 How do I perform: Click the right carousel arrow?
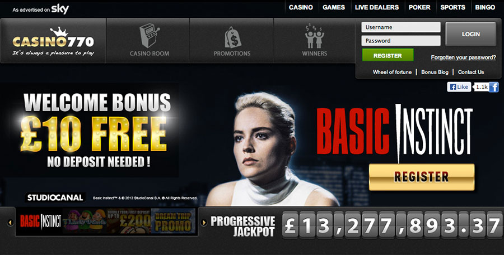(203, 222)
